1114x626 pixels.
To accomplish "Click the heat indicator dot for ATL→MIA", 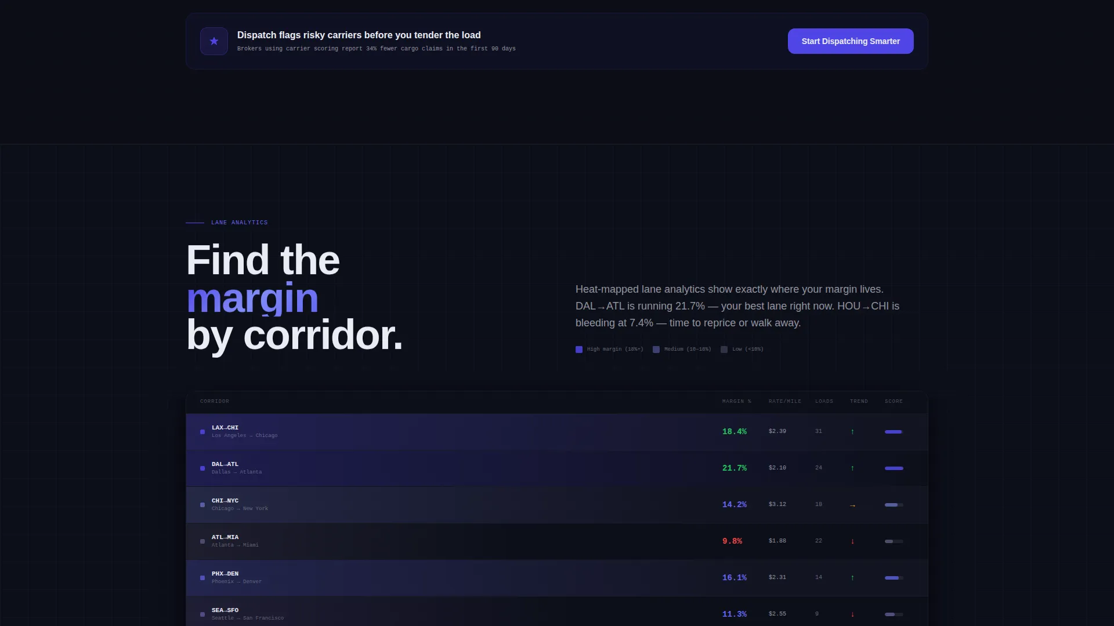I will pyautogui.click(x=202, y=541).
